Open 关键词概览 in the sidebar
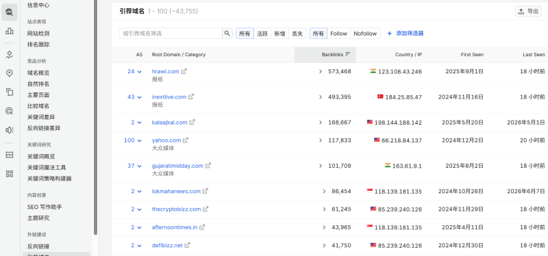548x256 pixels. [x=41, y=156]
